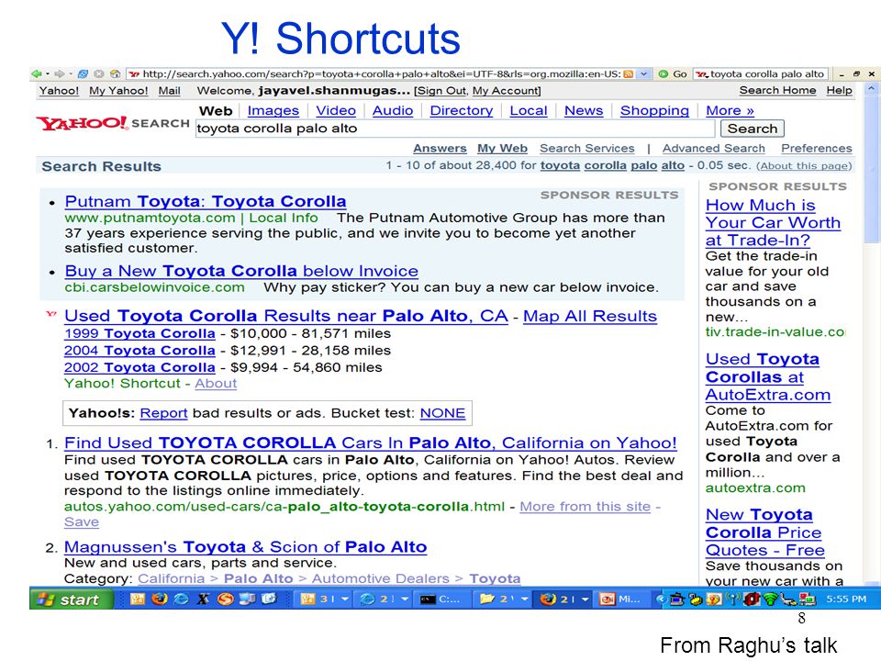
Task: Click the Yahoo search query input field
Action: tap(455, 129)
